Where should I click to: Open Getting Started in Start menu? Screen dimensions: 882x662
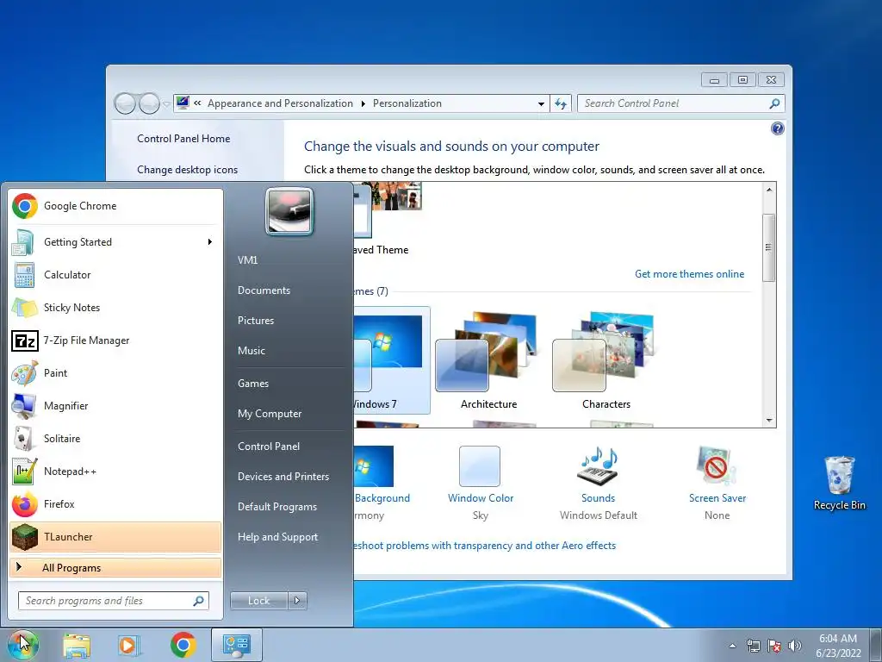115,242
